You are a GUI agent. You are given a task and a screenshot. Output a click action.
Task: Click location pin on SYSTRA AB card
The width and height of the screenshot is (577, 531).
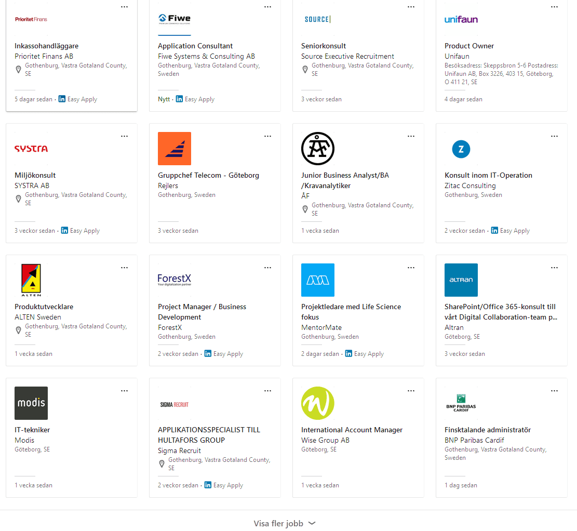pyautogui.click(x=18, y=199)
